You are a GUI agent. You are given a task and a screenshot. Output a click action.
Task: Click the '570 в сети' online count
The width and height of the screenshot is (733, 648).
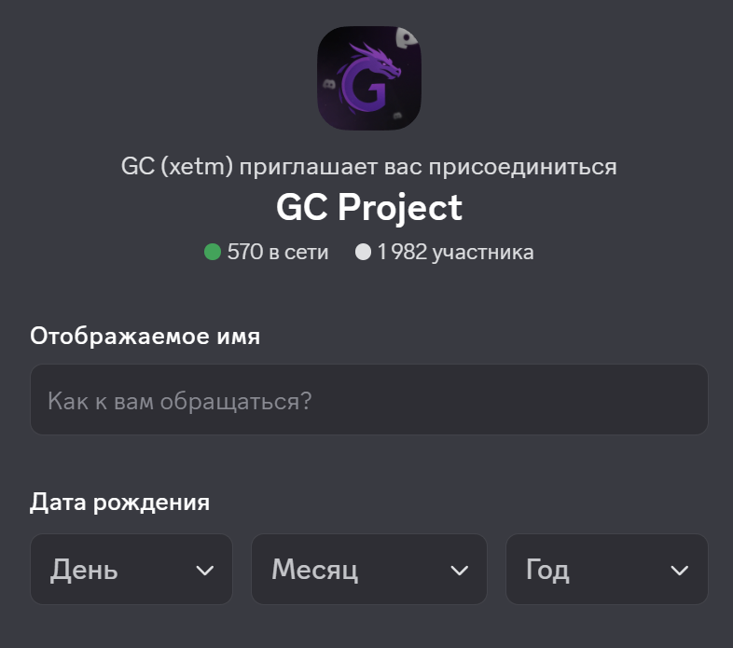[277, 252]
